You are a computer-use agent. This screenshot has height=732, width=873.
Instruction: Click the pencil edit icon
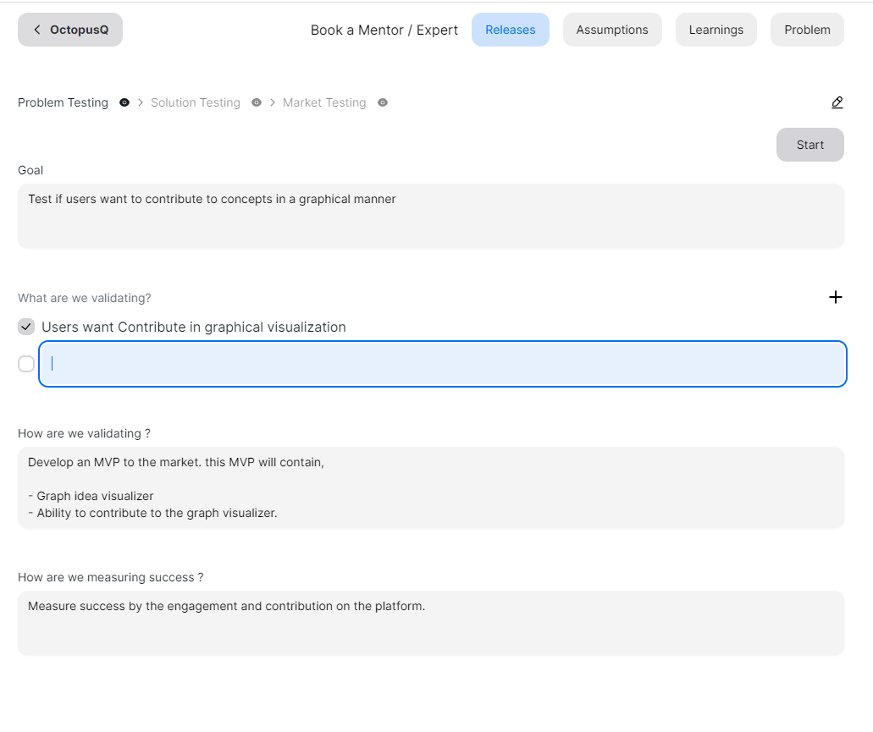click(x=837, y=102)
